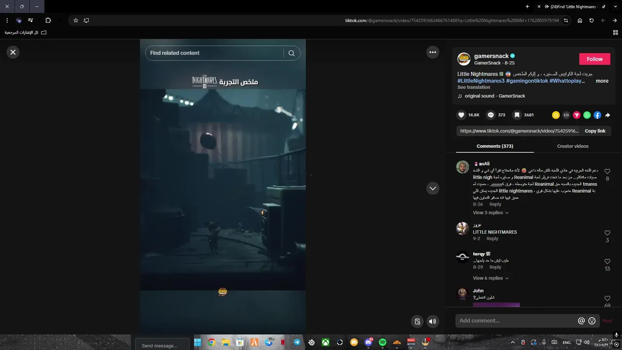622x350 pixels.
Task: Close the TikTok video viewer
Action: point(13,52)
